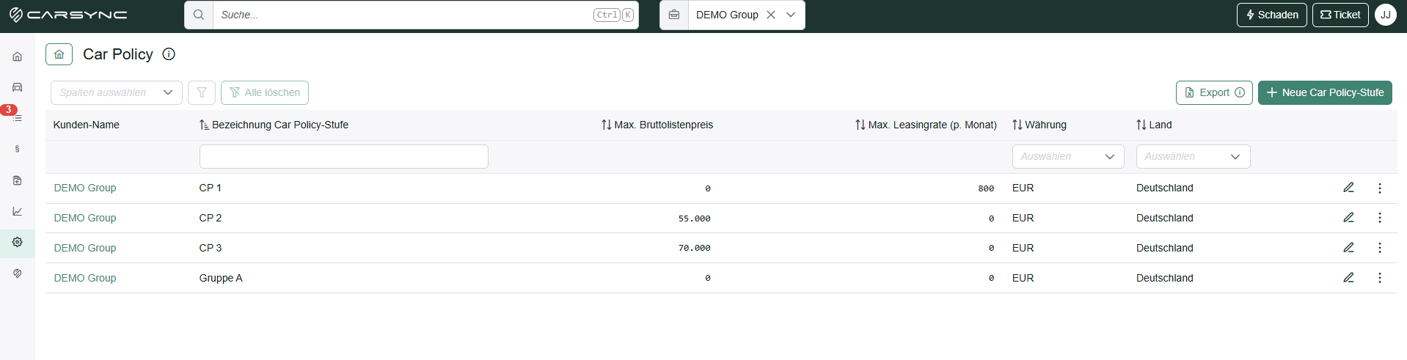Click the Alle löschen button
This screenshot has height=360, width=1407.
pyautogui.click(x=265, y=92)
